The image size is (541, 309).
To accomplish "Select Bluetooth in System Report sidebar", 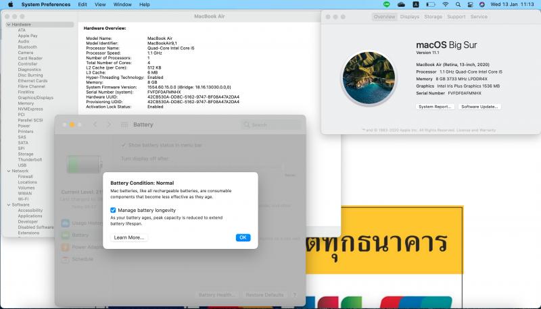I will pyautogui.click(x=27, y=47).
